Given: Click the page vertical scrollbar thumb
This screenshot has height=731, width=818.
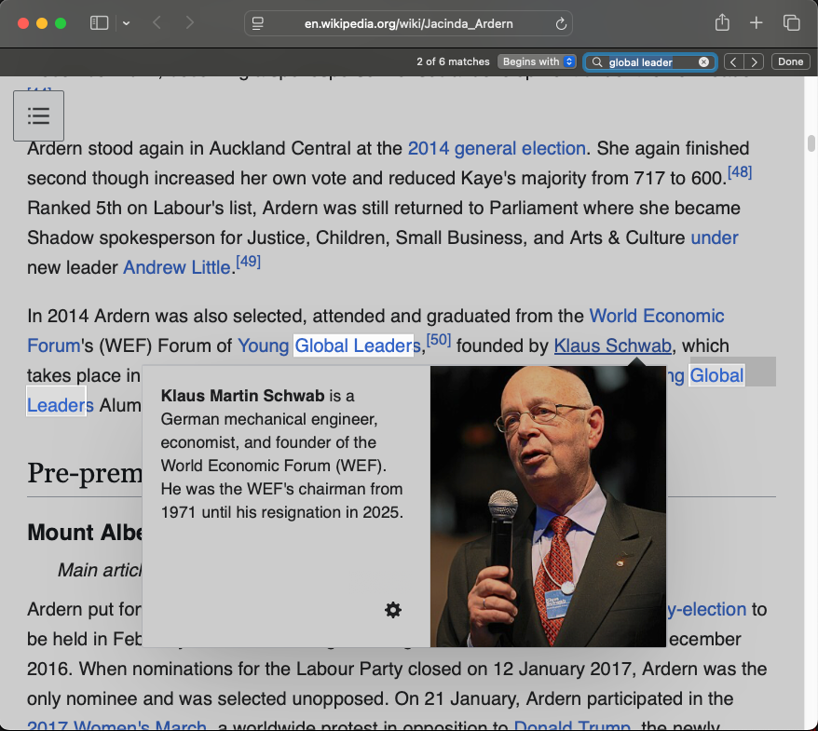Looking at the screenshot, I should pyautogui.click(x=811, y=142).
